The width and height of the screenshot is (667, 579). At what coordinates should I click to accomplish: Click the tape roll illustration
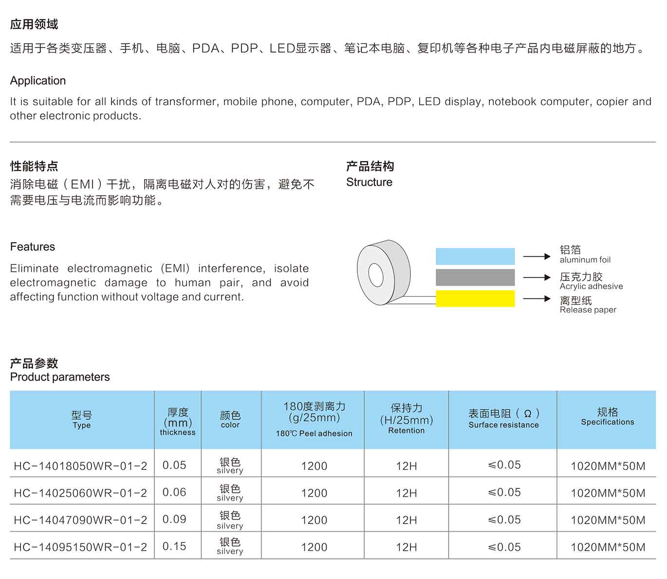[384, 272]
